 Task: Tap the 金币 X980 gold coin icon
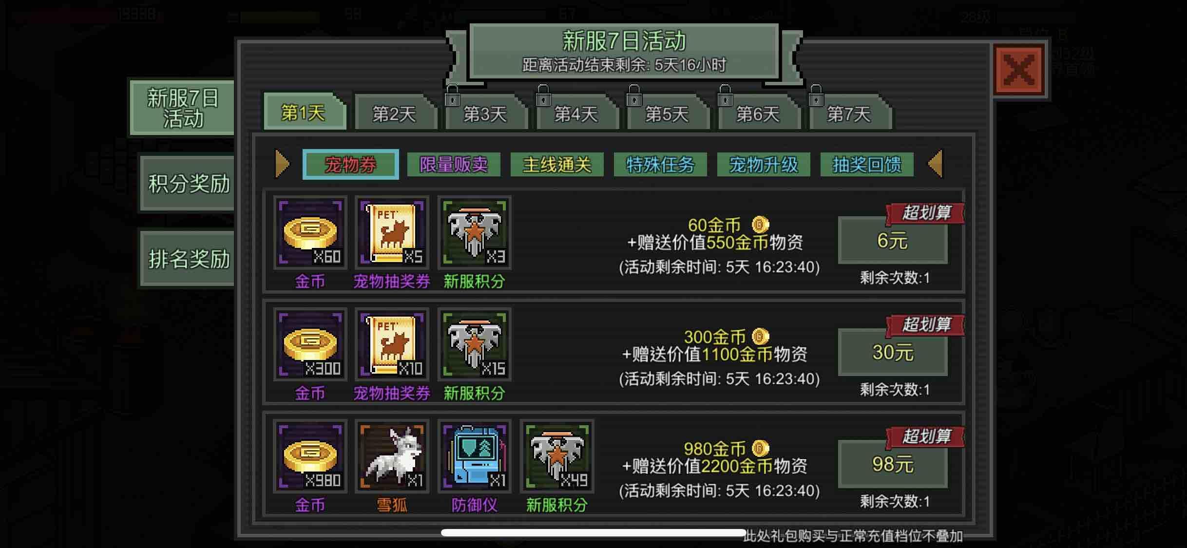coord(310,456)
